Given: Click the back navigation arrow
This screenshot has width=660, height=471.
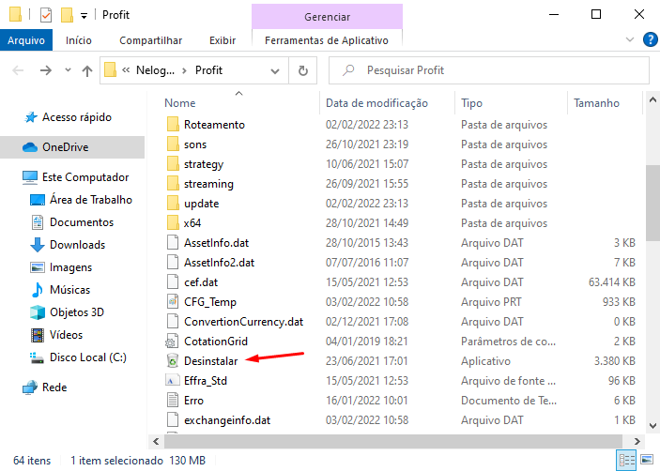Looking at the screenshot, I should [x=19, y=70].
